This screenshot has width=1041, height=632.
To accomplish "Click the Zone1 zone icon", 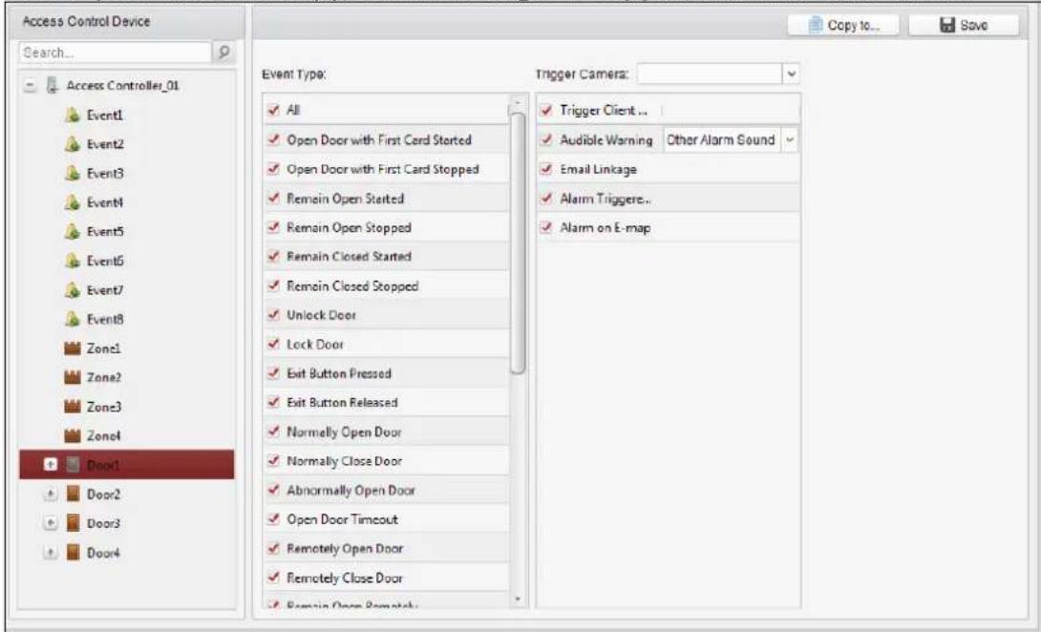I will click(x=73, y=348).
